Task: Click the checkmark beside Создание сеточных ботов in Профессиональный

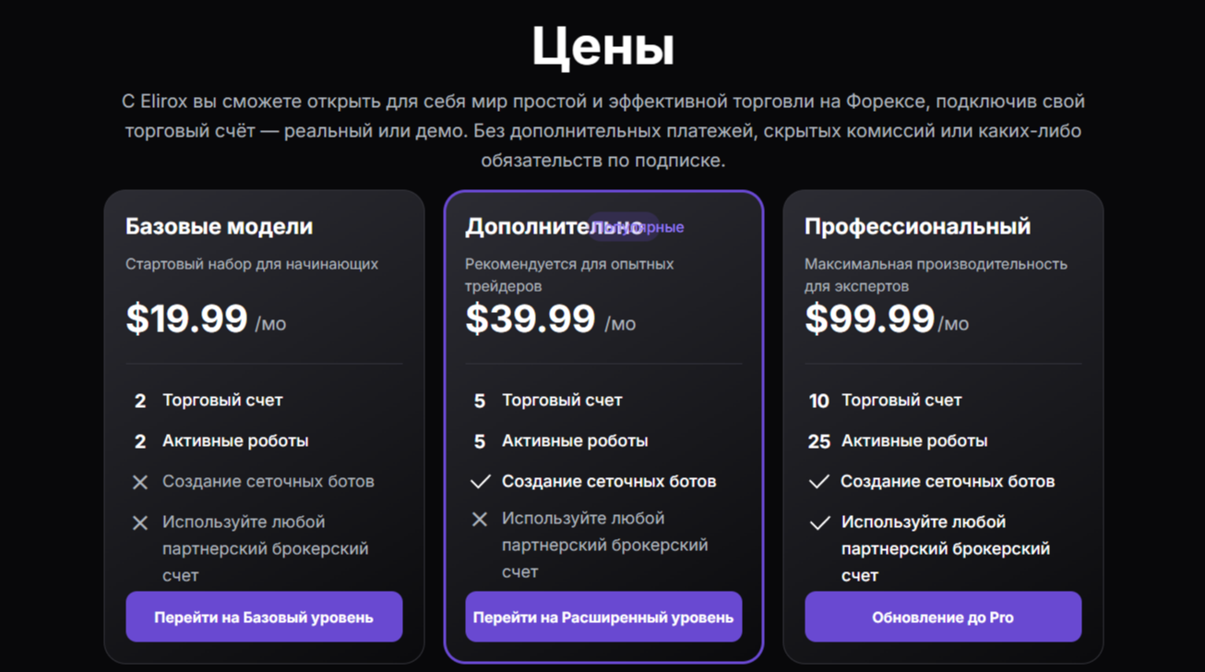Action: pos(819,480)
